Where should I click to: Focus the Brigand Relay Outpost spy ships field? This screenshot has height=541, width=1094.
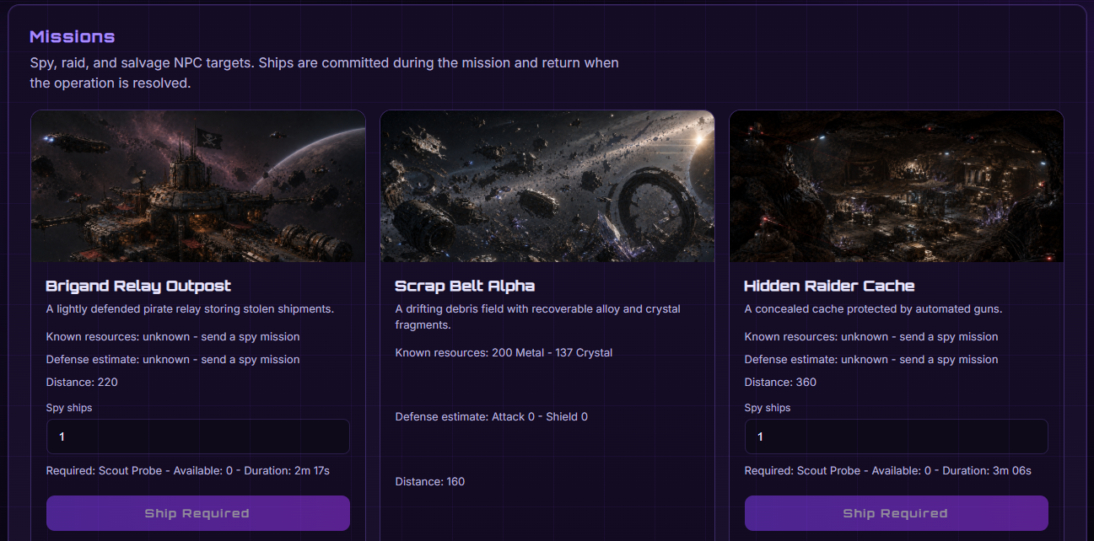198,437
